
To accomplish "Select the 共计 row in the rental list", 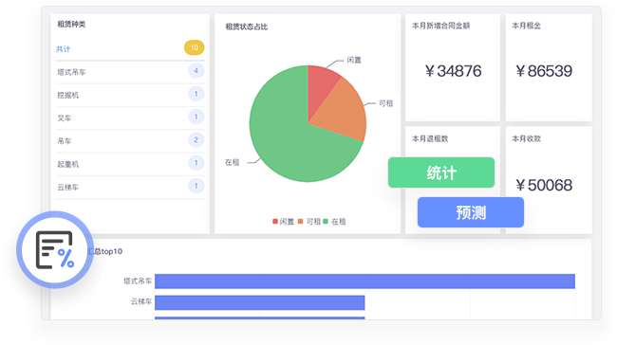I will point(130,48).
